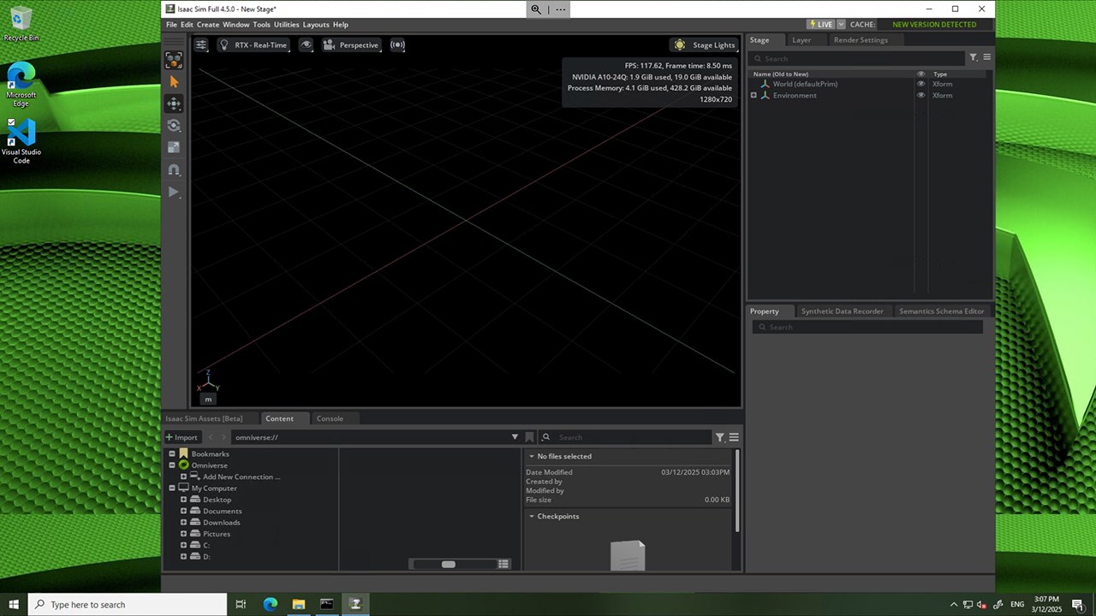Open the Isaac Sim Assets [Beta] tab
This screenshot has height=616, width=1096.
coord(204,418)
